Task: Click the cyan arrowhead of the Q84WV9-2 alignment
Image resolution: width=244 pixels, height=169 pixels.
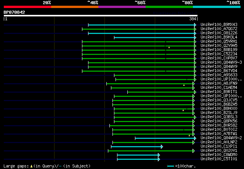Action: pos(195,138)
